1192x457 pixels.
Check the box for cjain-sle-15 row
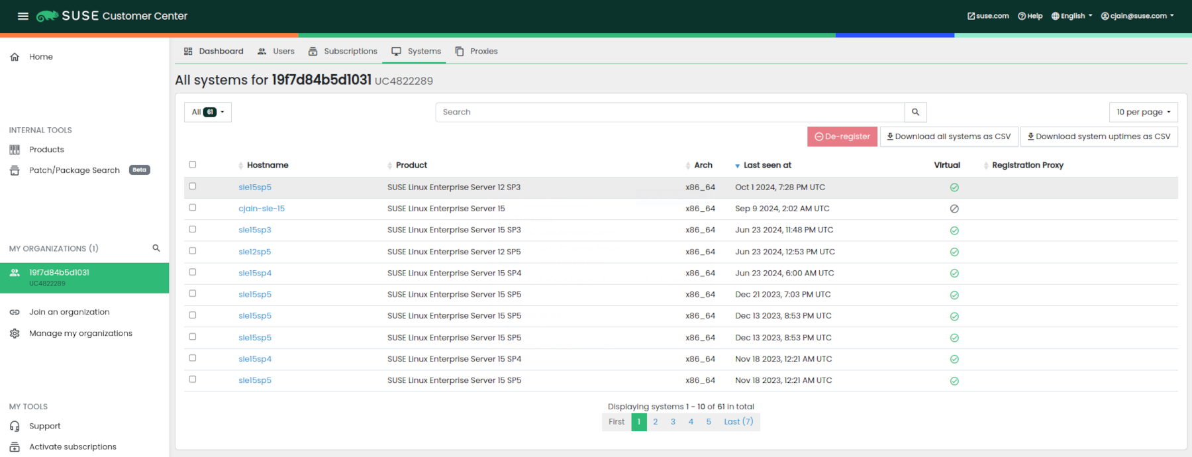[x=193, y=208]
